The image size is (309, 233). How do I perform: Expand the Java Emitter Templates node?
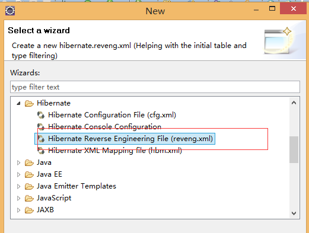(x=18, y=186)
